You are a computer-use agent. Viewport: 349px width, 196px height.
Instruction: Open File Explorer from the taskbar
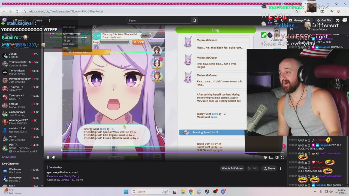click(183, 192)
